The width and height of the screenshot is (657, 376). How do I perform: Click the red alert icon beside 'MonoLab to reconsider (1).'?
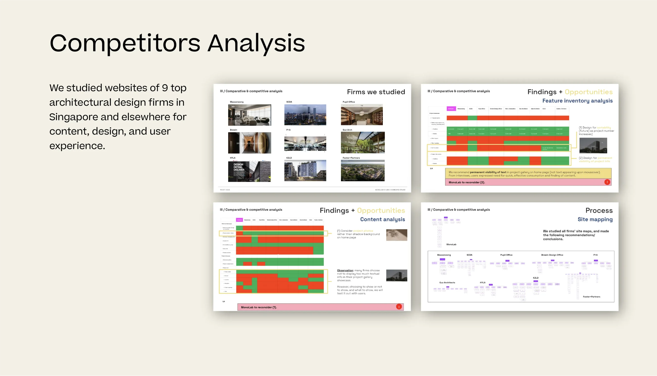[x=399, y=307]
